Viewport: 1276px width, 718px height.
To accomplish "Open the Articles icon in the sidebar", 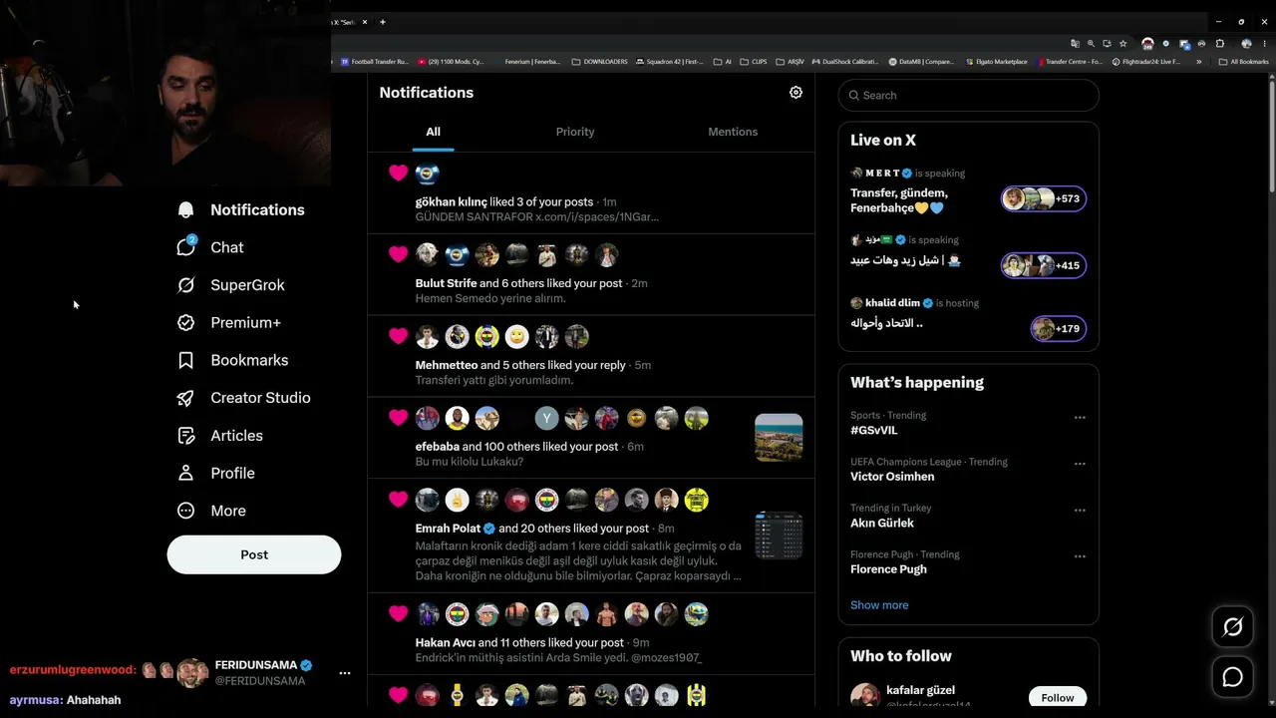I will (x=185, y=436).
